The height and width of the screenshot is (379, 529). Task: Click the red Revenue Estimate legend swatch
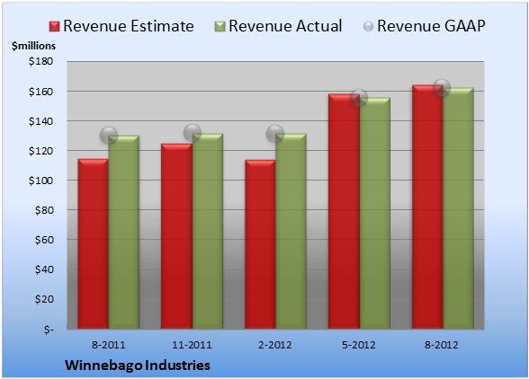(x=54, y=27)
